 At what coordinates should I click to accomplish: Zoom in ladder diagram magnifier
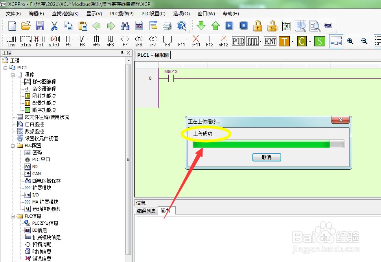click(x=350, y=41)
